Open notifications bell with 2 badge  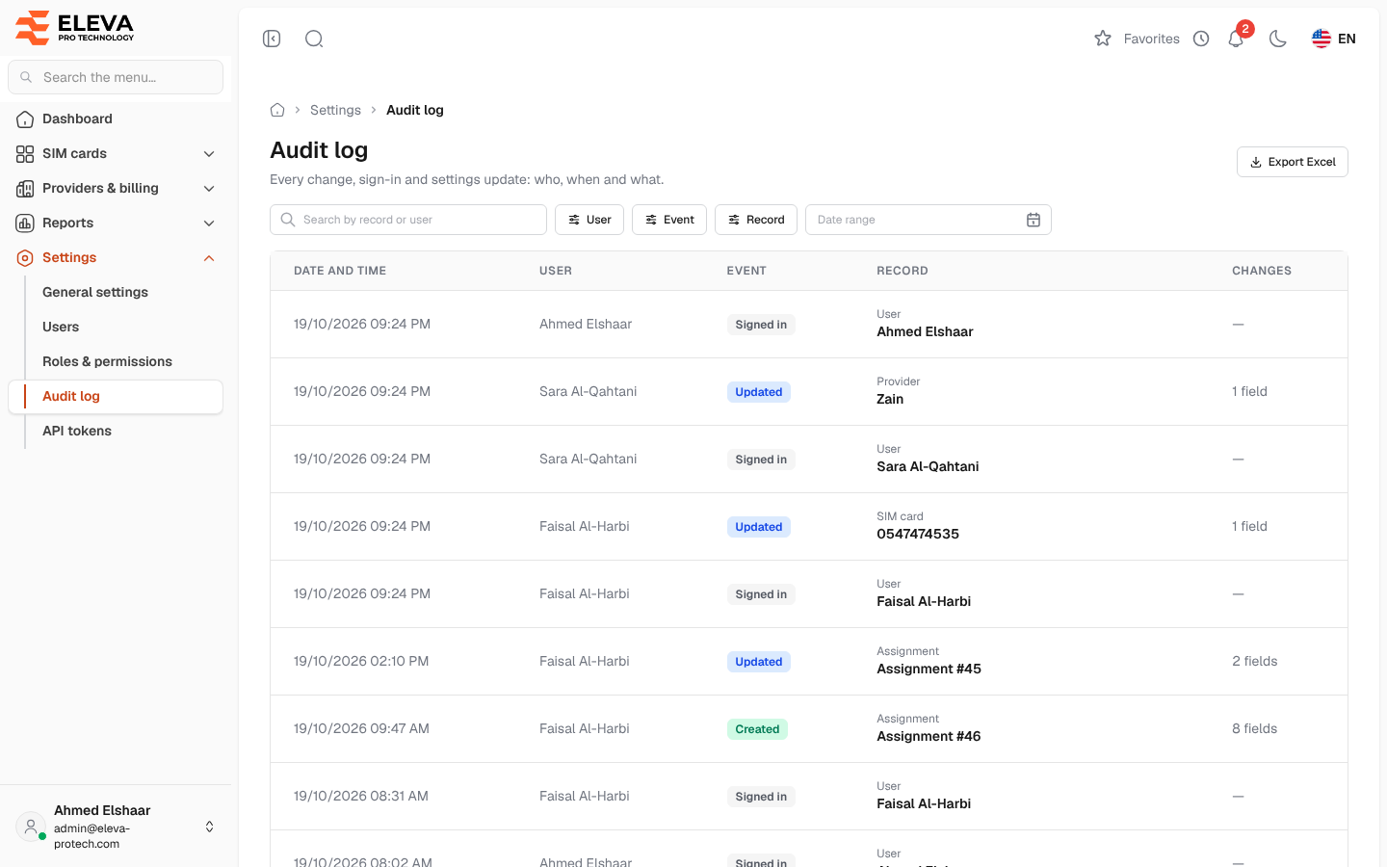[x=1237, y=38]
